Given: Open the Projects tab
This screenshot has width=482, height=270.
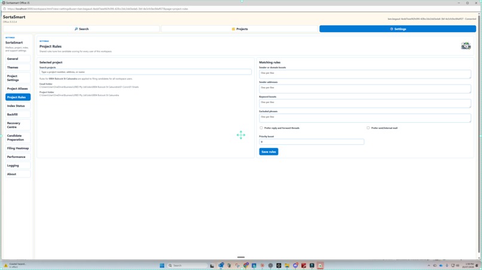Looking at the screenshot, I should pyautogui.click(x=240, y=29).
